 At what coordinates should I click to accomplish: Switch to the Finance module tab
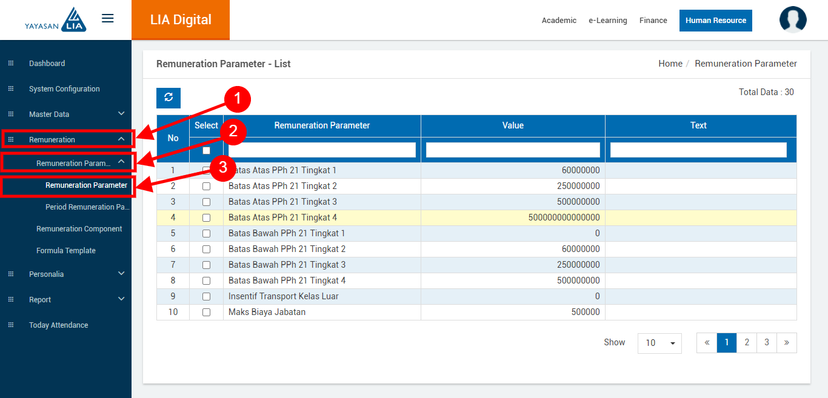point(653,21)
